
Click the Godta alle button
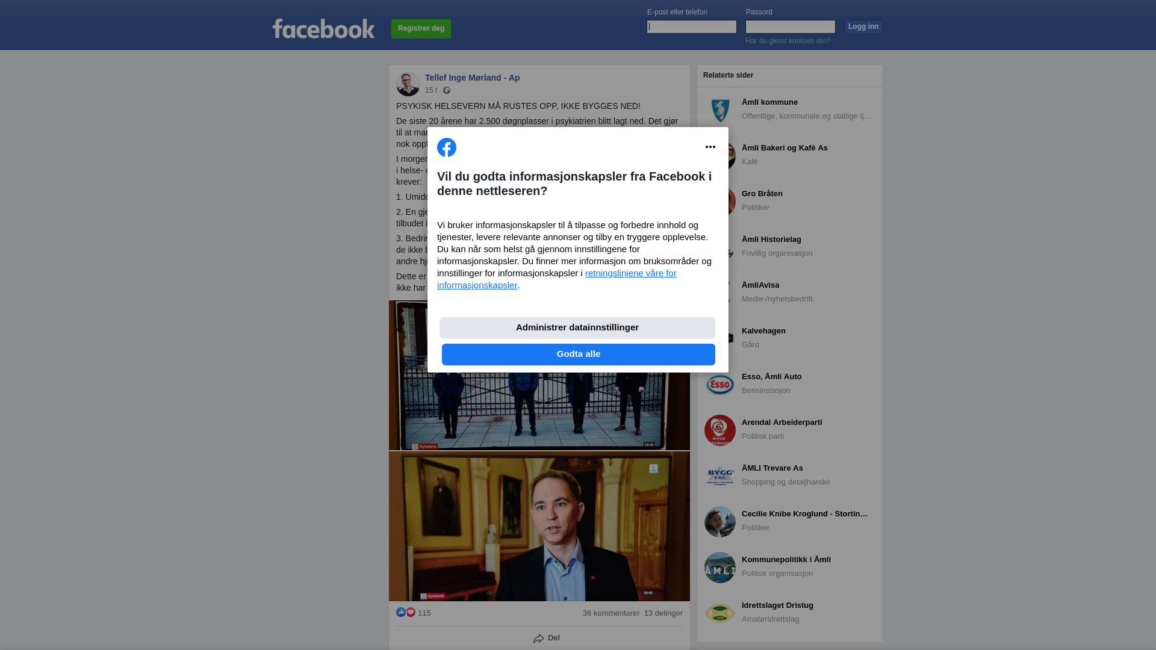pos(579,354)
